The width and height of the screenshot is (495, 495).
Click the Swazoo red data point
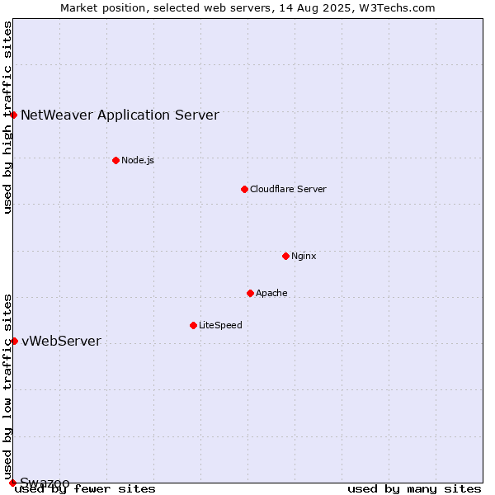coord(12,483)
